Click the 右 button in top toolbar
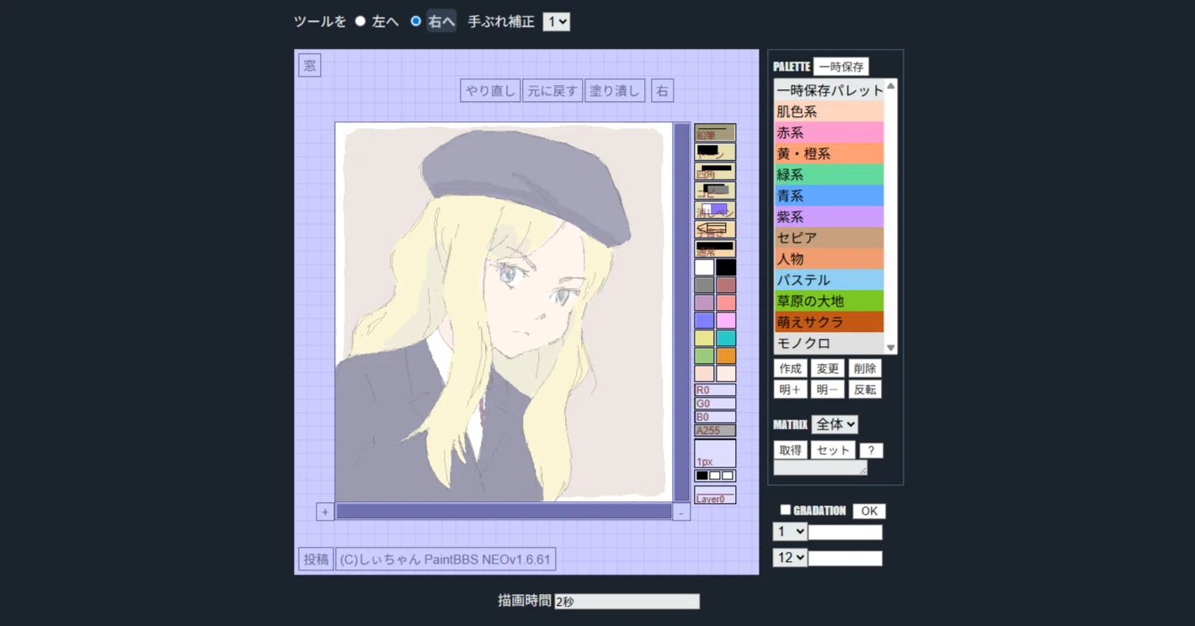The width and height of the screenshot is (1195, 626). 662,91
